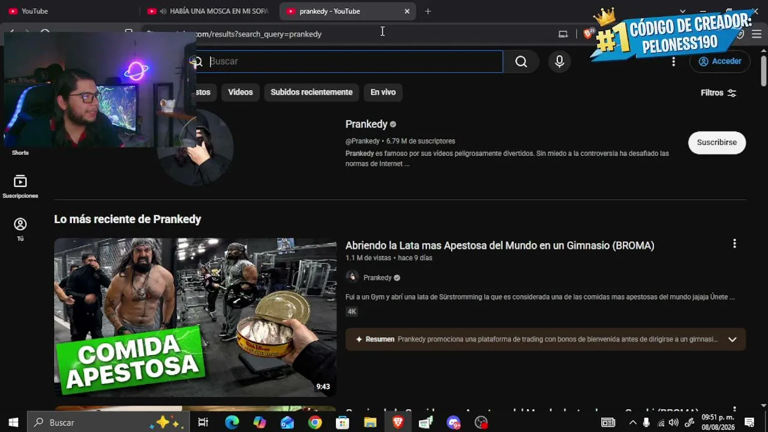This screenshot has height=432, width=768.
Task: Open a new browser tab
Action: click(428, 11)
